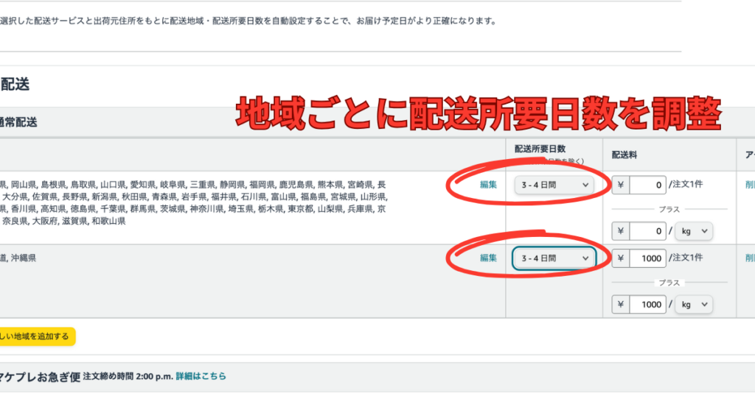Click the ¥ symbol beside the first ¥1000 field
This screenshot has height=396, width=755.
pos(621,258)
